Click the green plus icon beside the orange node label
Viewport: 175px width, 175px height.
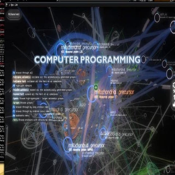coord(96,87)
